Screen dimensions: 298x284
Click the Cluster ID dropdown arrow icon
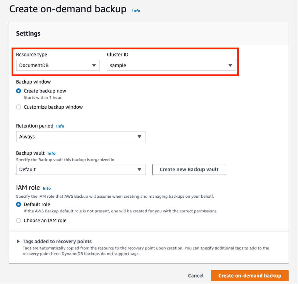(x=231, y=65)
